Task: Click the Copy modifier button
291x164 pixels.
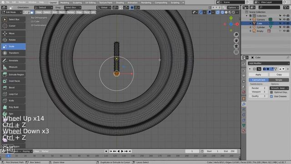Action: (x=279, y=75)
